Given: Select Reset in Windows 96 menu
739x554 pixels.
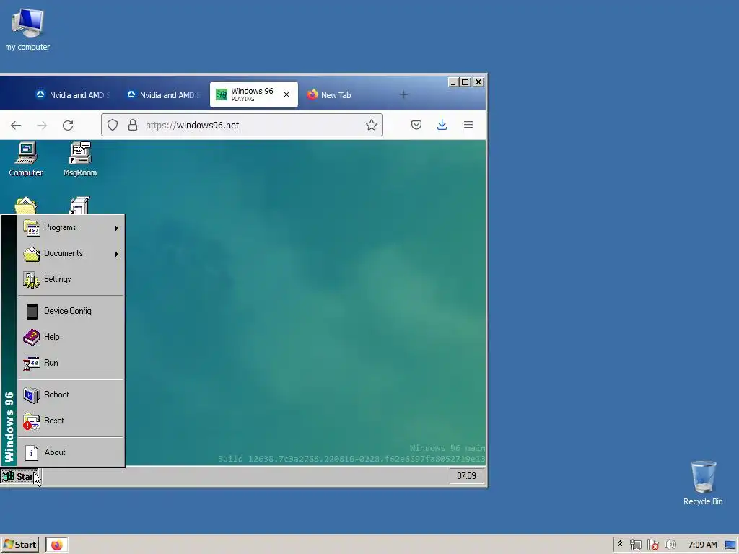Looking at the screenshot, I should (71, 421).
